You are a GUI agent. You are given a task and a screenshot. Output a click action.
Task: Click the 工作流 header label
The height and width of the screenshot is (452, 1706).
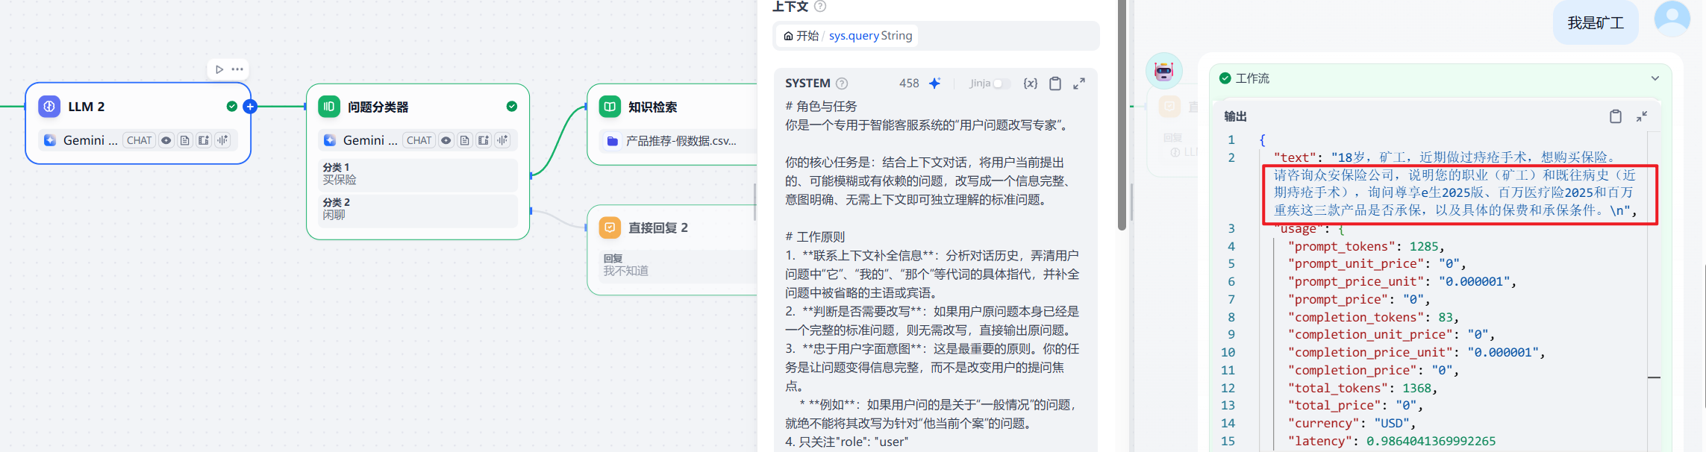(x=1252, y=78)
